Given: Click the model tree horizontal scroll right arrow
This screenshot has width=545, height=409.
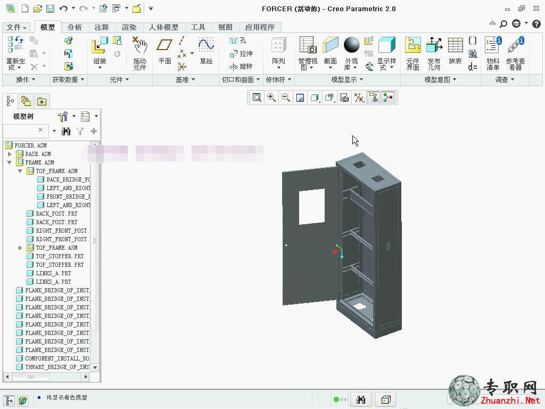Looking at the screenshot, I should point(86,377).
